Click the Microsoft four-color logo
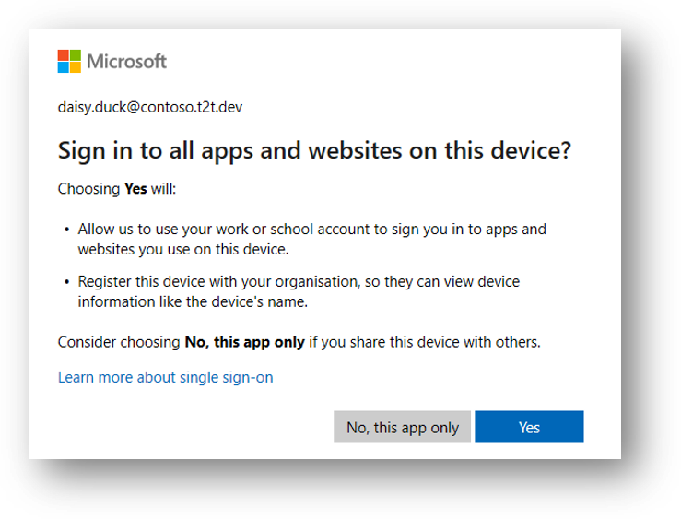Image resolution: width=681 pixels, height=519 pixels. click(x=69, y=61)
